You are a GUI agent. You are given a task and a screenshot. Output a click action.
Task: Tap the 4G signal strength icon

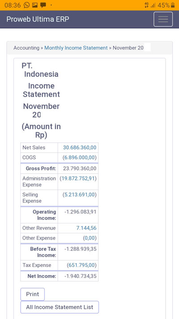[150, 5]
